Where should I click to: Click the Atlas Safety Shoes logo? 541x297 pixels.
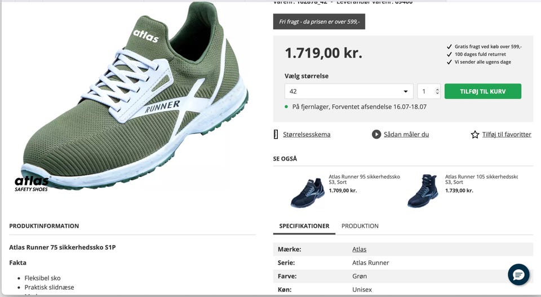click(x=32, y=184)
